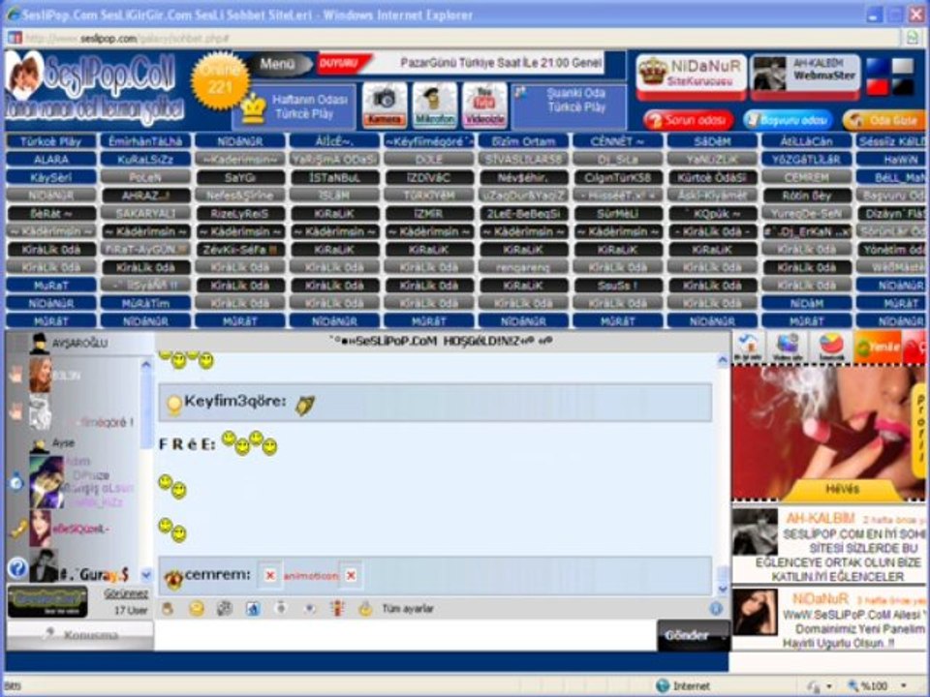The image size is (930, 697).
Task: Click the hand icon in chat toolbar
Action: [168, 609]
